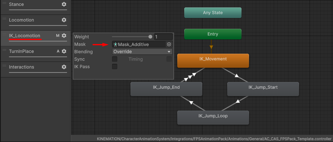This screenshot has height=142, width=333.
Task: Open settings gear for IK_Locomotion layer
Action: click(x=64, y=36)
